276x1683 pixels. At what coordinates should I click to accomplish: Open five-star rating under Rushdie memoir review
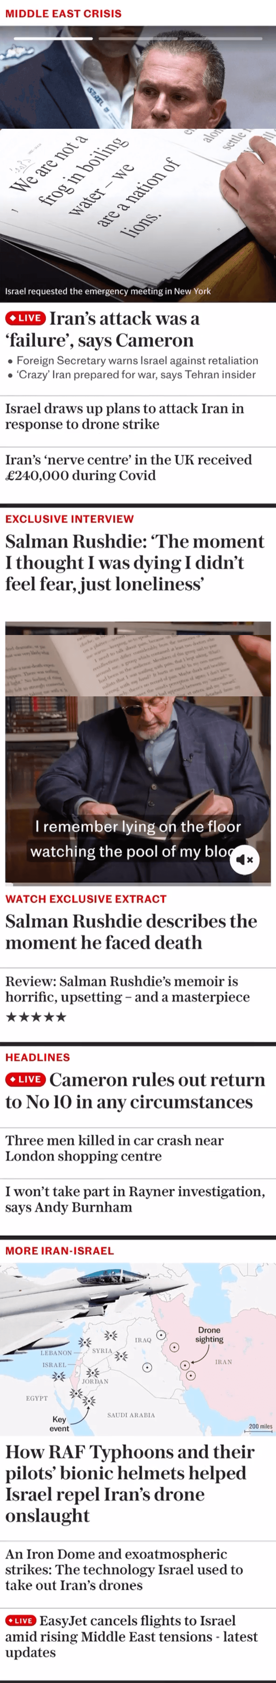point(36,1017)
